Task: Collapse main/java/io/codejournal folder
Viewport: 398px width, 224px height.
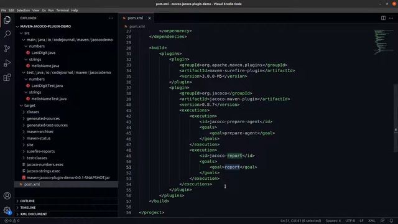Action: click(x=70, y=40)
